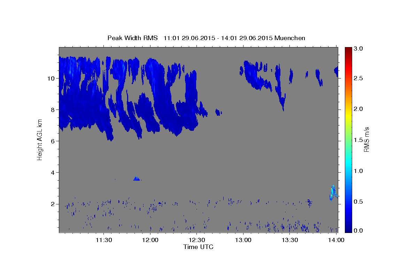Click 'Muenchen' in the plot title
418x279 pixels.
290,38
